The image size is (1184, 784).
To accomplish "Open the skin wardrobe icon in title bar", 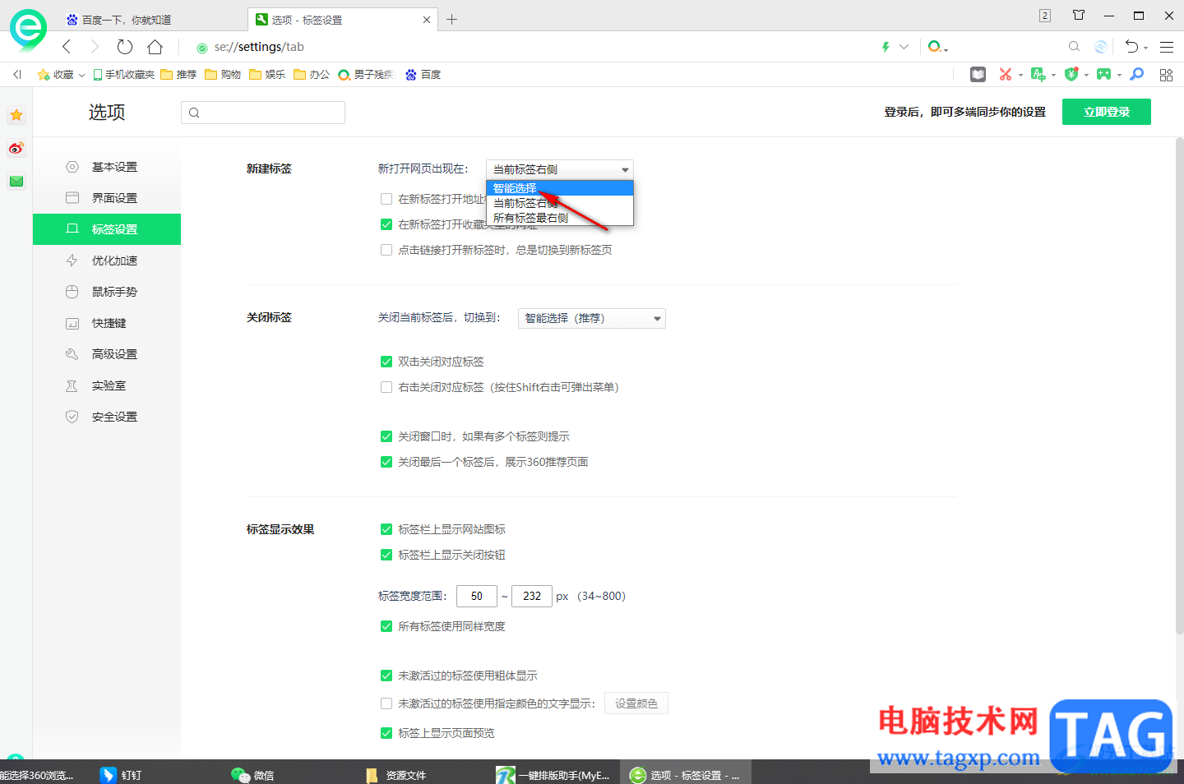I will pyautogui.click(x=1079, y=15).
